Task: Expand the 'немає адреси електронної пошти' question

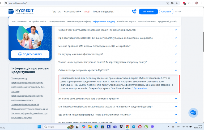Action: point(118,62)
